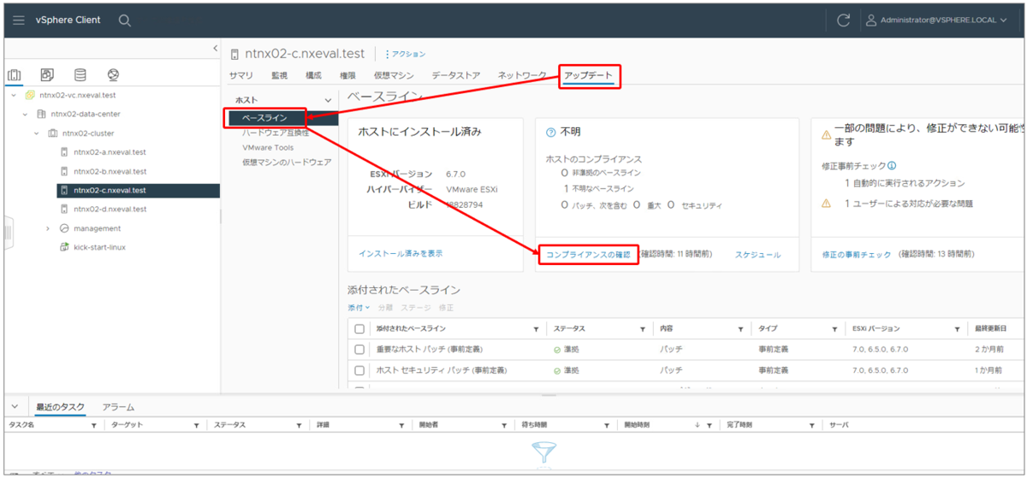Switch to Storage inventory view
The width and height of the screenshot is (1027, 478).
[x=80, y=75]
